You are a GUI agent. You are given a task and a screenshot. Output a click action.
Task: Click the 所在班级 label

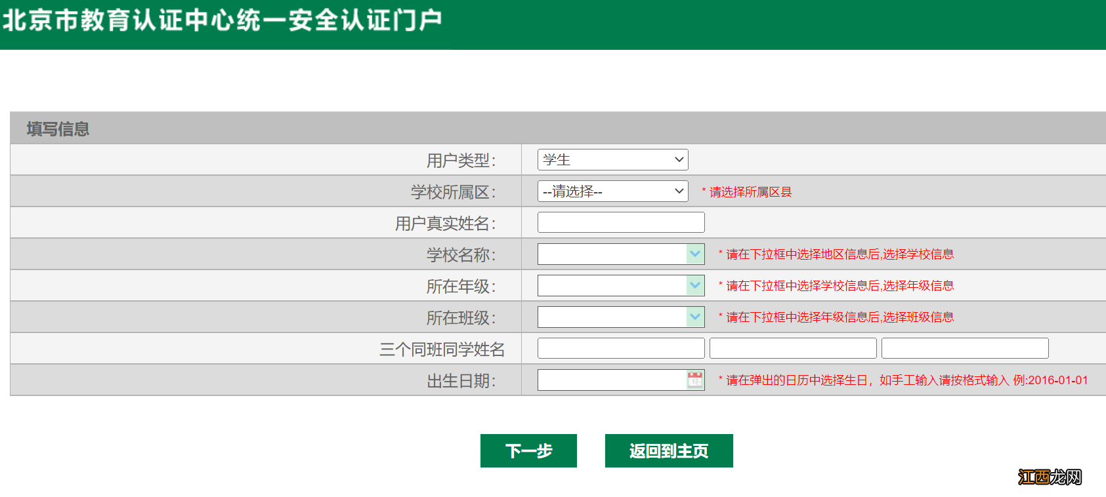[461, 317]
